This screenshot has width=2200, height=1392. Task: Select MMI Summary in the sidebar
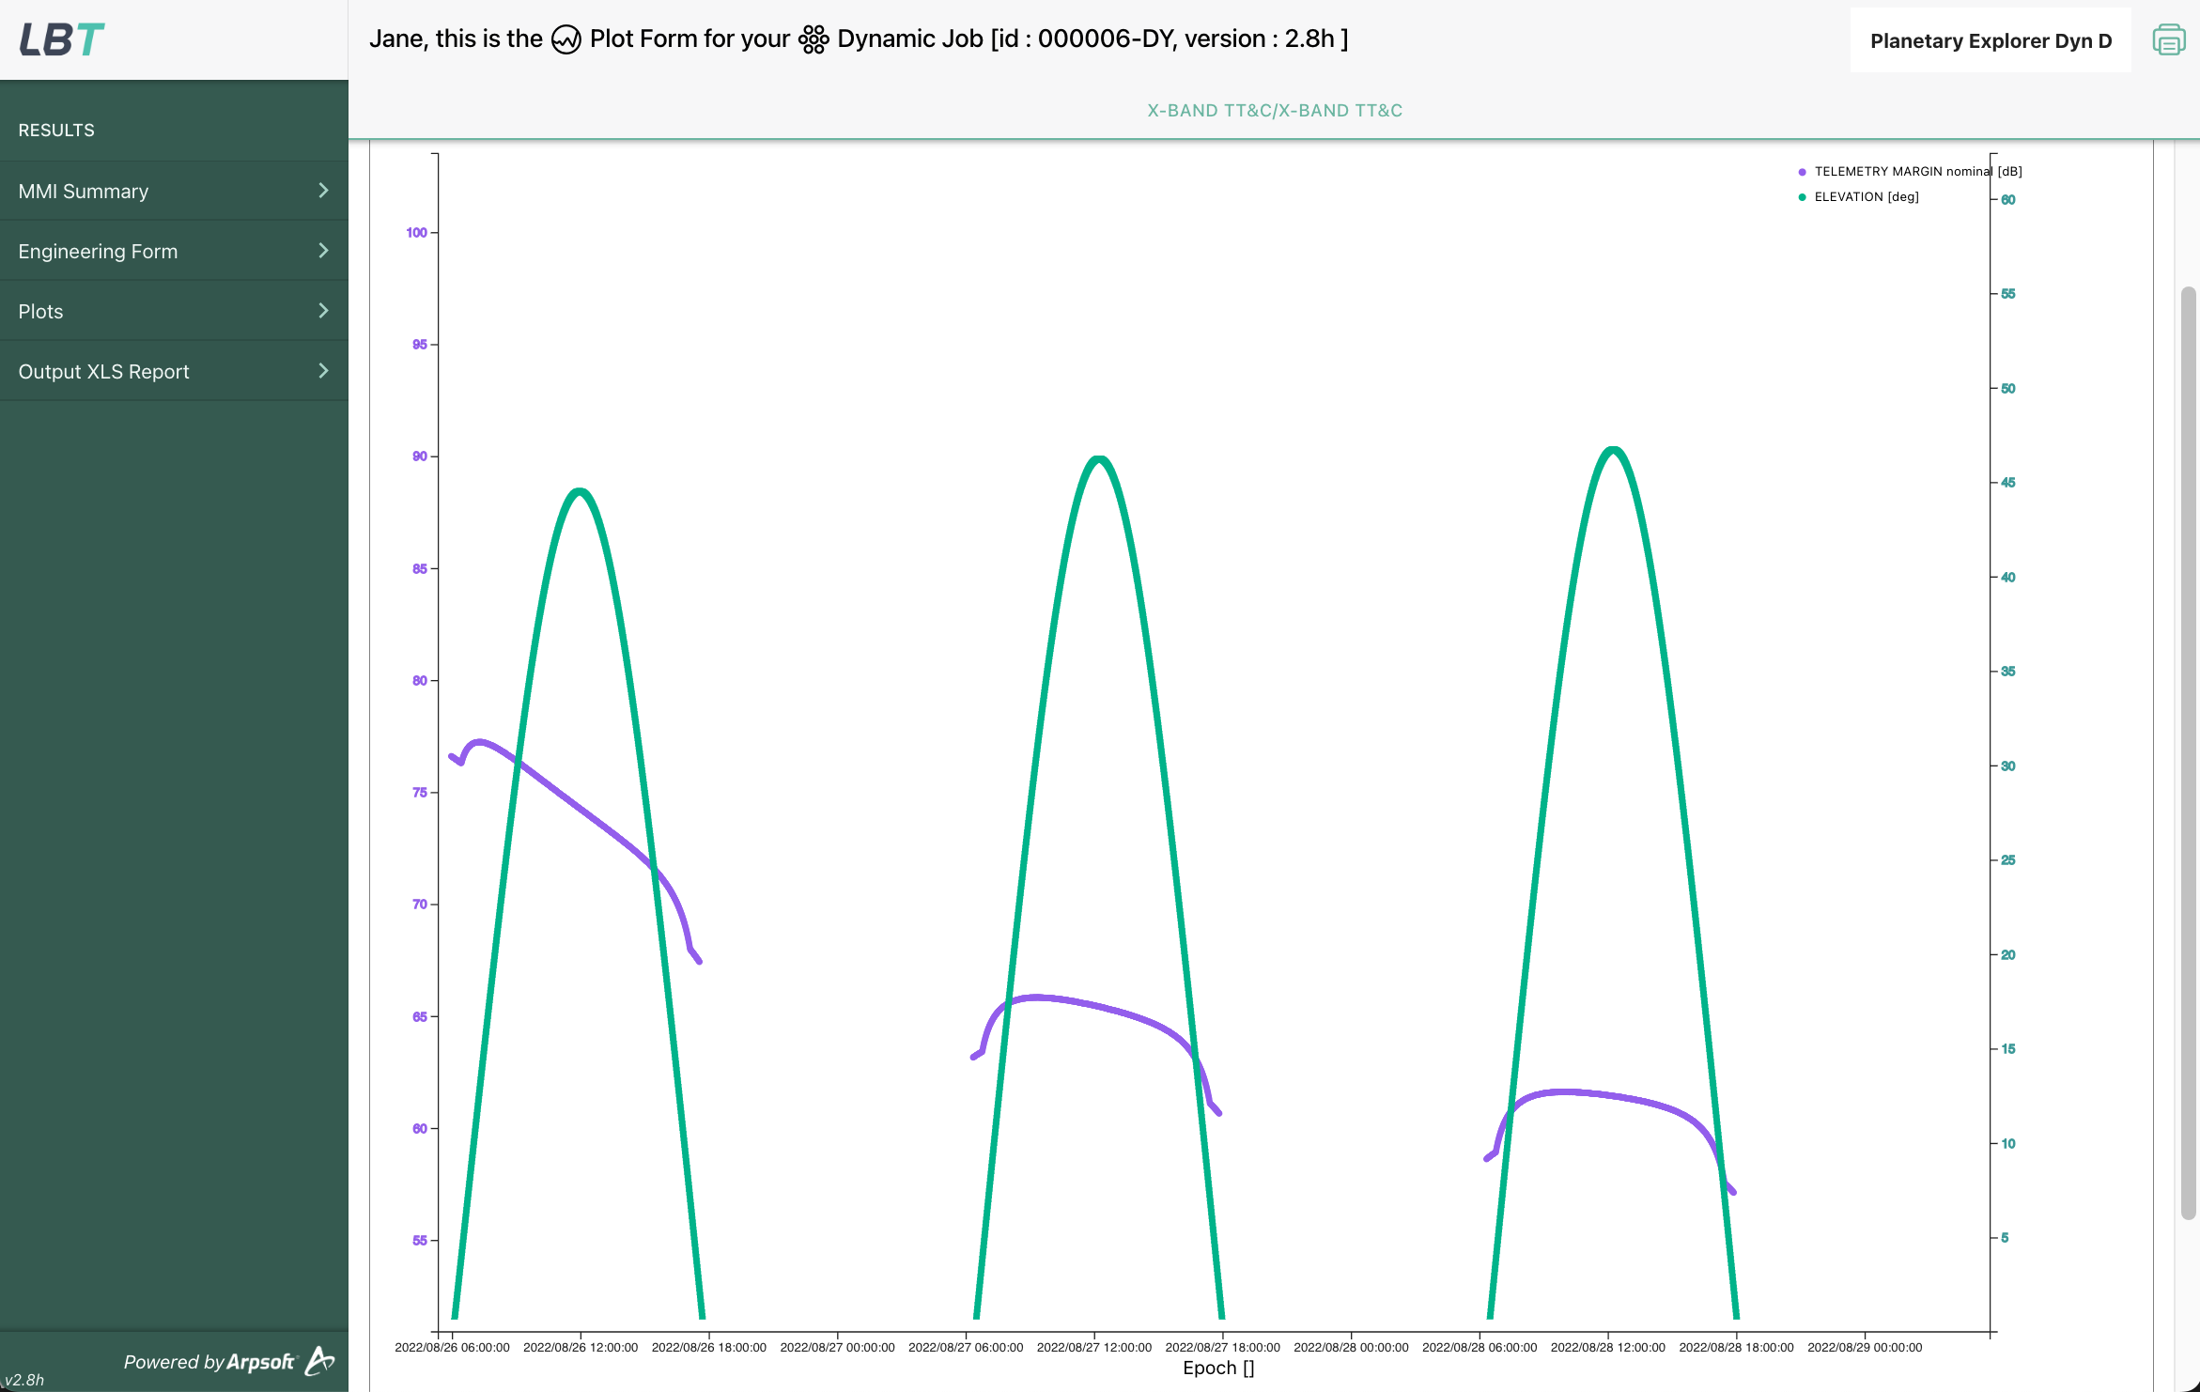(83, 190)
